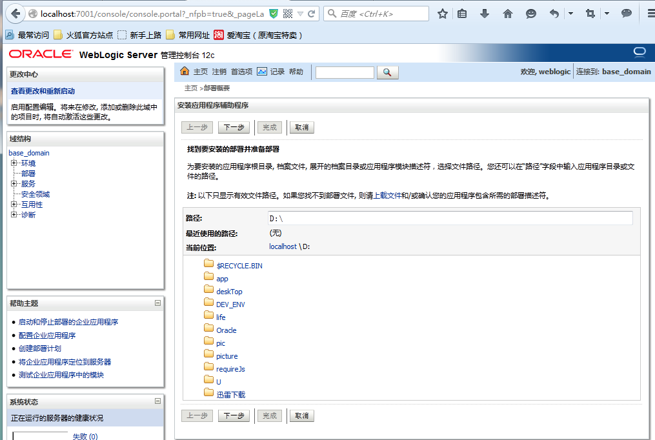655x440 pixels.
Task: Bookmark this page with star icon
Action: (443, 14)
